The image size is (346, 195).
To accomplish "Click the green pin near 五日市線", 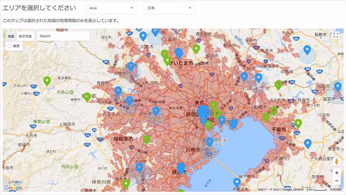I will (x=87, y=97).
